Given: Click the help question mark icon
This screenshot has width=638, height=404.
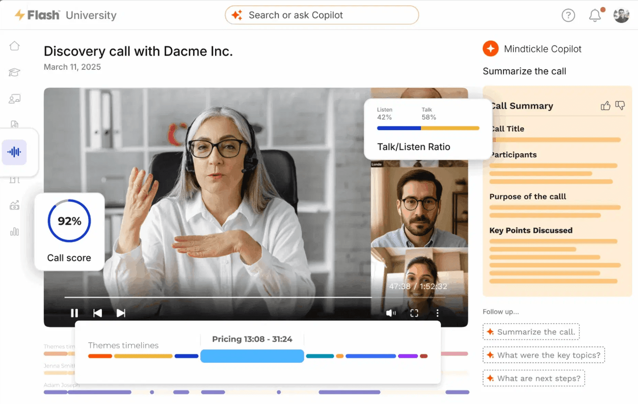Looking at the screenshot, I should (568, 15).
